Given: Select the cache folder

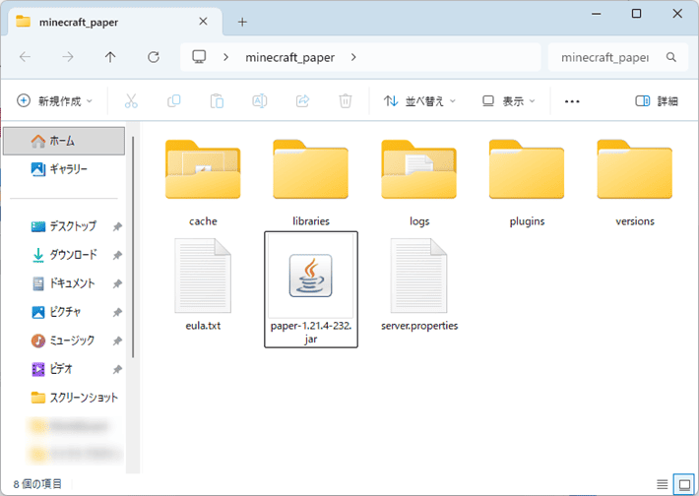Looking at the screenshot, I should (x=203, y=183).
